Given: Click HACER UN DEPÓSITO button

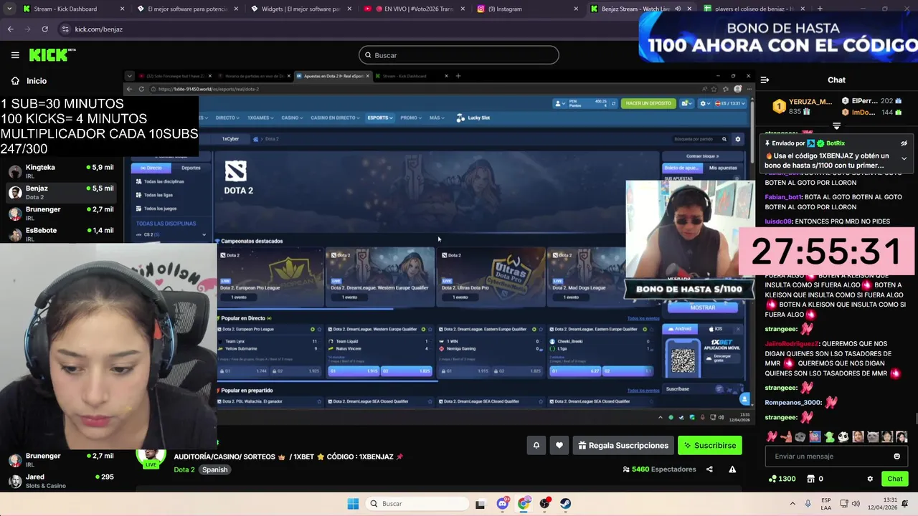Looking at the screenshot, I should [648, 103].
